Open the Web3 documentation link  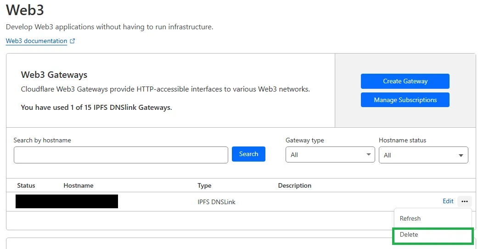36,41
